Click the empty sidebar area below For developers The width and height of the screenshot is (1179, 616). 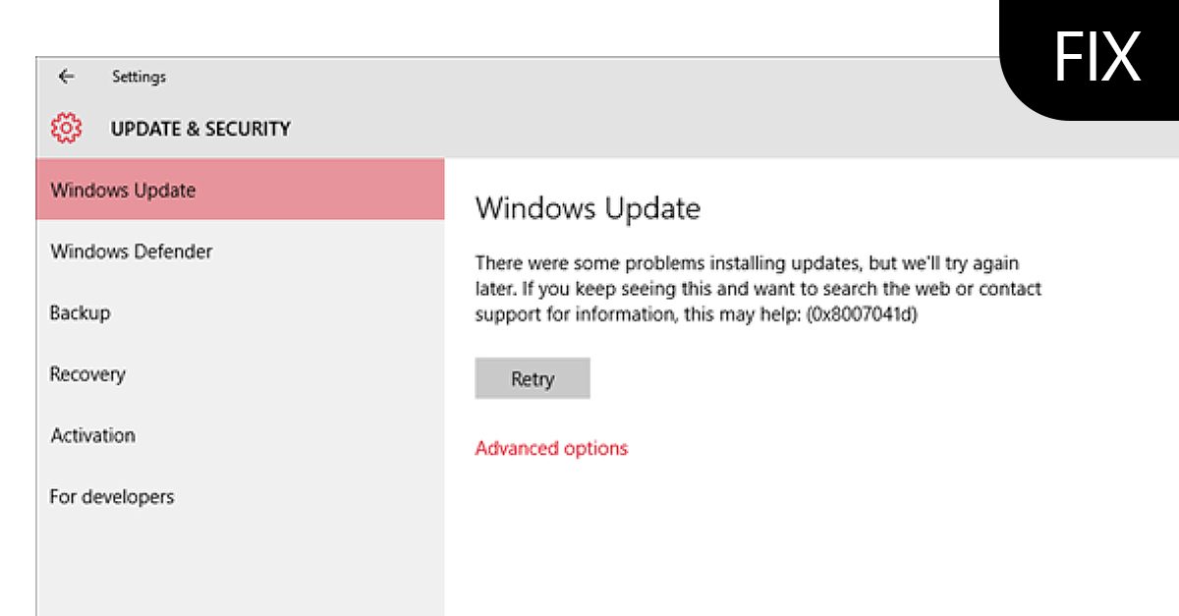pyautogui.click(x=240, y=565)
